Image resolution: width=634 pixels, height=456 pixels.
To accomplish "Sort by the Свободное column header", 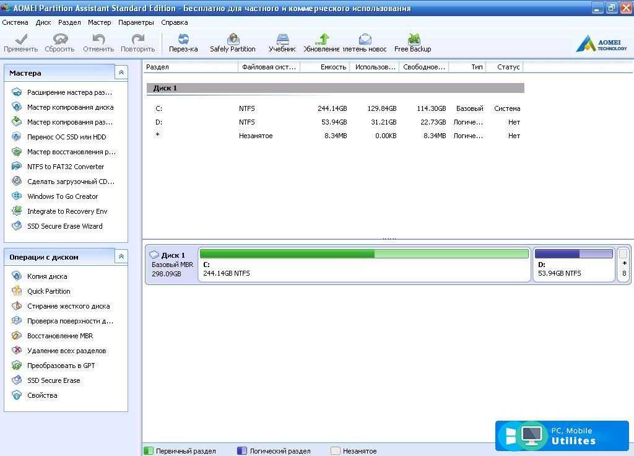I will 424,67.
